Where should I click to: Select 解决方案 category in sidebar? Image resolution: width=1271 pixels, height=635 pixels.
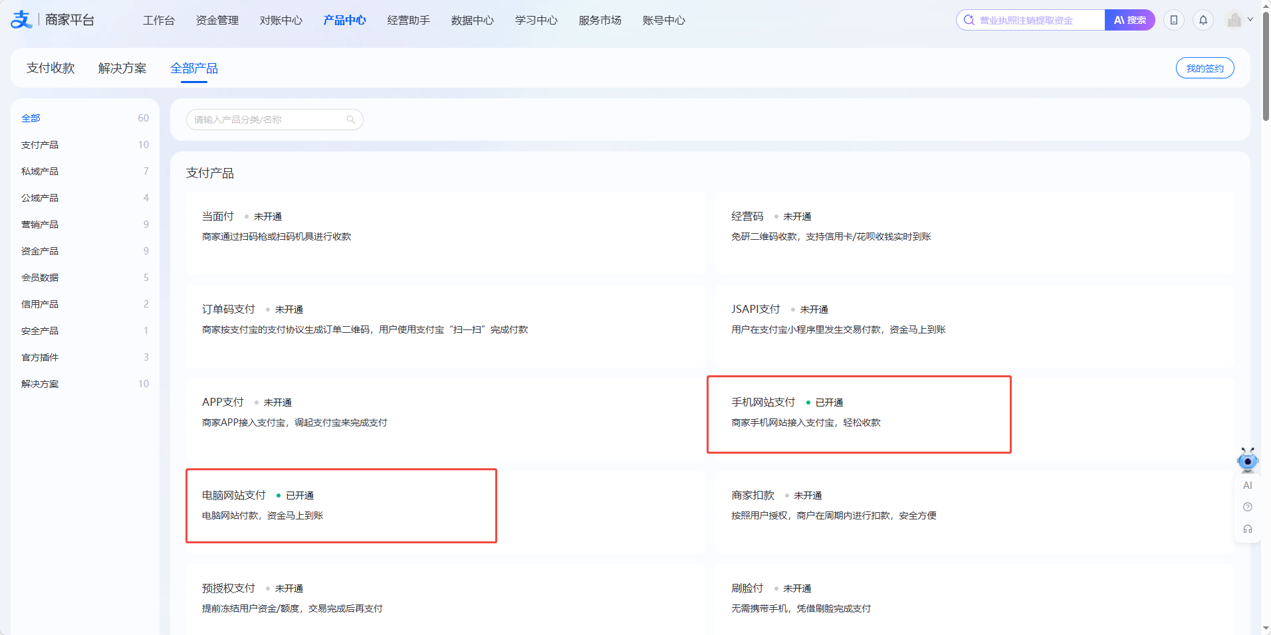[85, 384]
